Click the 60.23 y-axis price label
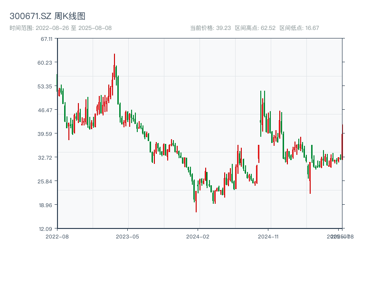This screenshot has width=380, height=285. point(46,63)
